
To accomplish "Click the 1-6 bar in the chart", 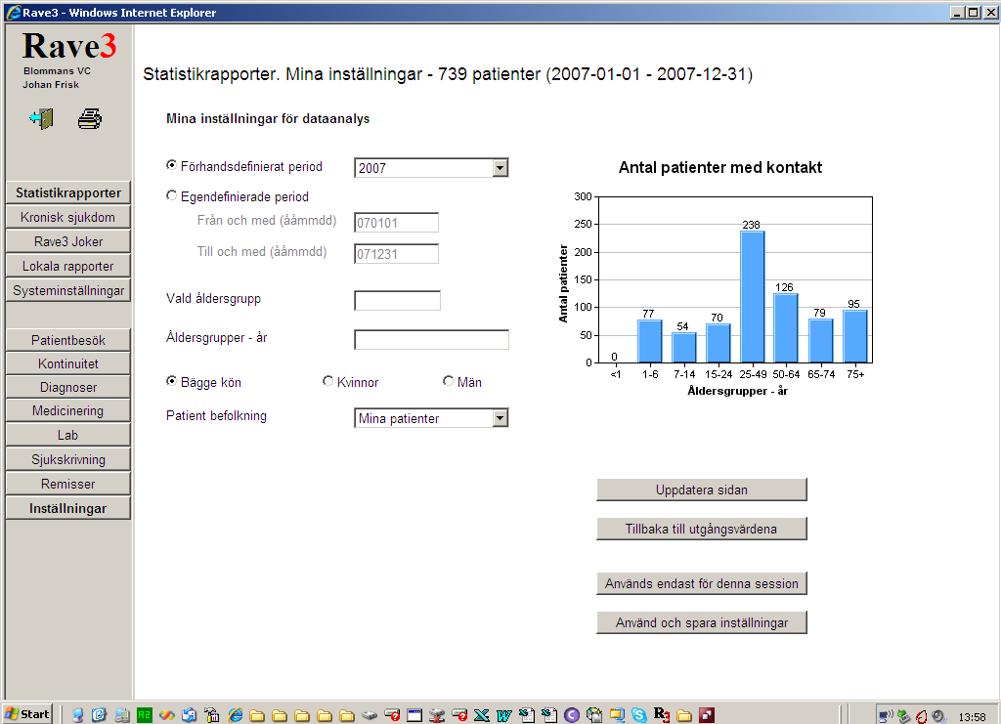I will pyautogui.click(x=650, y=341).
